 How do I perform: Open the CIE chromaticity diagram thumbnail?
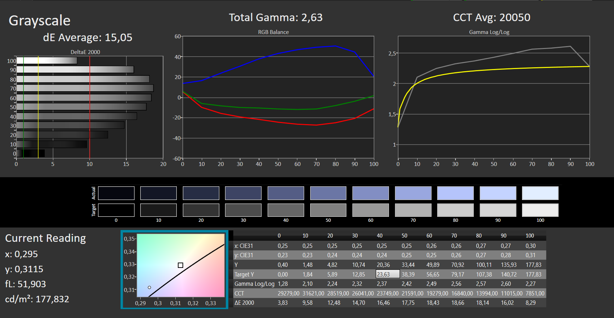(x=175, y=269)
